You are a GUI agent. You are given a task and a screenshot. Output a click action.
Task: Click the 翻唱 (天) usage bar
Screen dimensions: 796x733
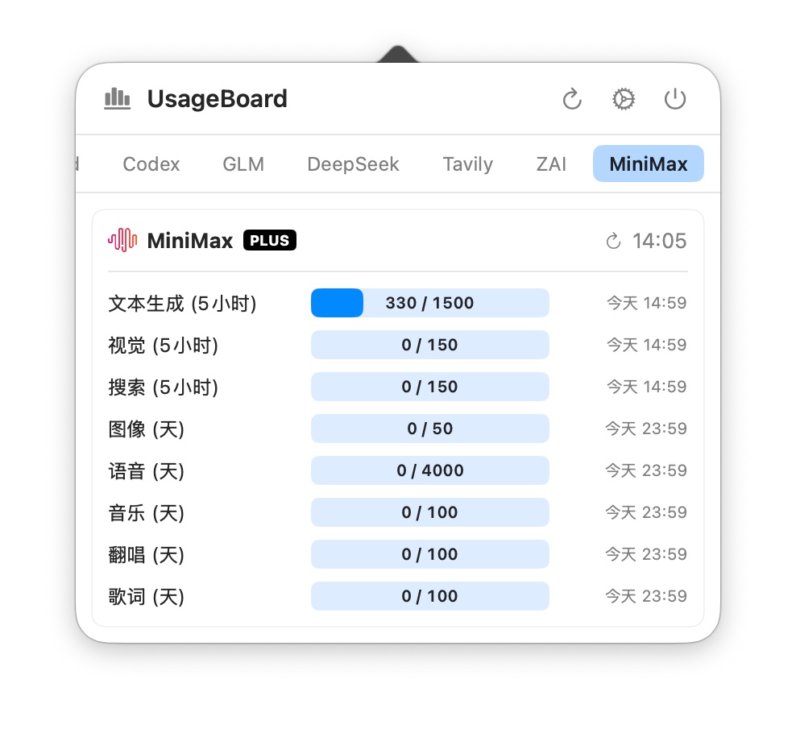point(430,554)
